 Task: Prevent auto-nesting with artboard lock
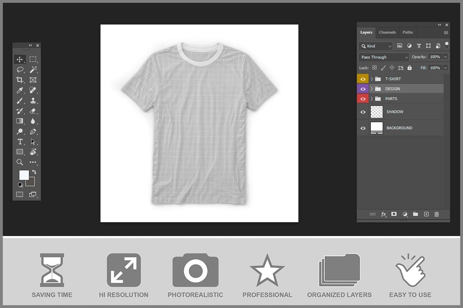click(x=401, y=68)
